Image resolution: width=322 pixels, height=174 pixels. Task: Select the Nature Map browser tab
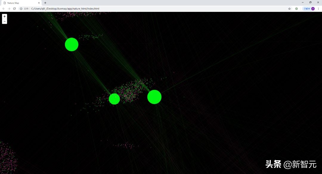tap(21, 3)
